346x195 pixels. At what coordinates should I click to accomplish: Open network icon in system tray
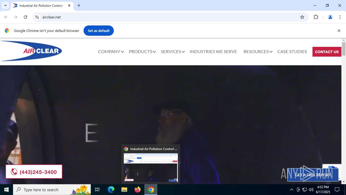coord(305,190)
